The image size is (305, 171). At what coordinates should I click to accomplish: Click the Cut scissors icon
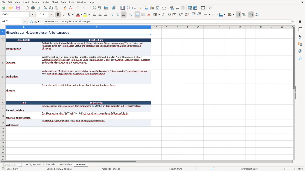pos(45,8)
